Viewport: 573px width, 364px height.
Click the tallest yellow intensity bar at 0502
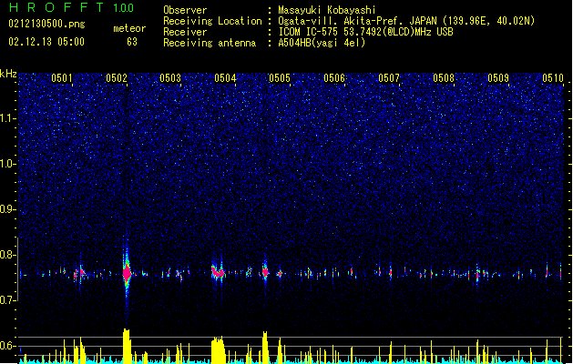tap(127, 346)
